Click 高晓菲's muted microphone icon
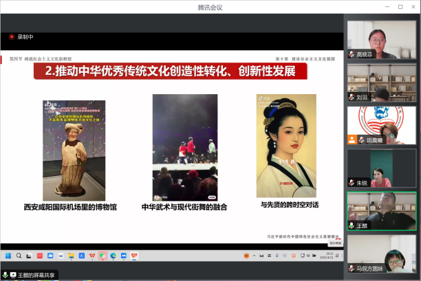Viewport: 421px width, 281px height. click(352, 54)
